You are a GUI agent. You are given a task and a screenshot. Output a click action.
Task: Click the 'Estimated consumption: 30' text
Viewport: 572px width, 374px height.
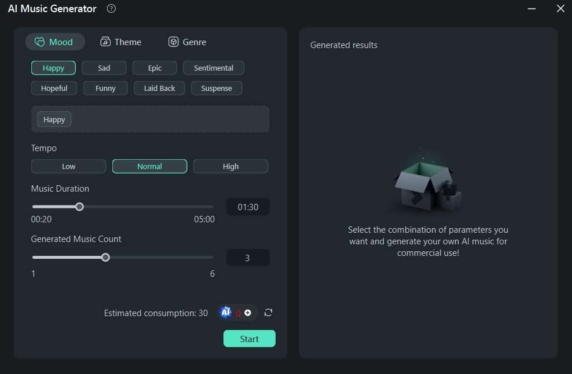[156, 313]
